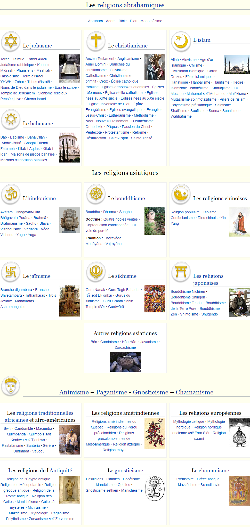
Task: Click the nine-pointed star bahaism icon
Action: (11, 119)
